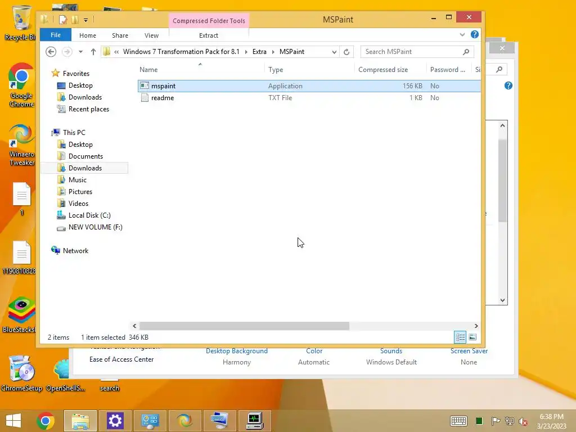Screen dimensions: 576x432
Task: Click the taskbar clock showing 6:38 PM
Action: click(551, 421)
